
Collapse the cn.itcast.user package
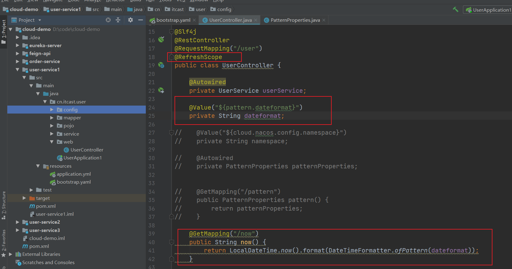(x=45, y=102)
